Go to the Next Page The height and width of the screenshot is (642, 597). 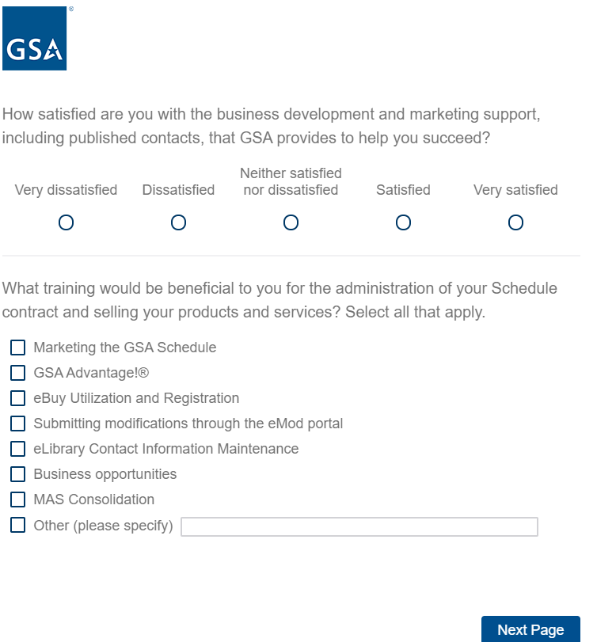[530, 629]
